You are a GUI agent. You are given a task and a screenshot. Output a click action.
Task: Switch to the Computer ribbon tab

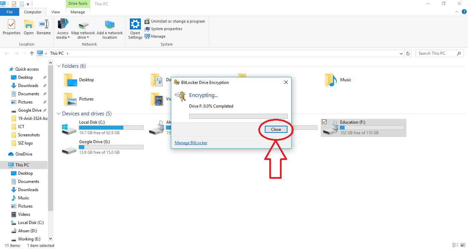33,12
